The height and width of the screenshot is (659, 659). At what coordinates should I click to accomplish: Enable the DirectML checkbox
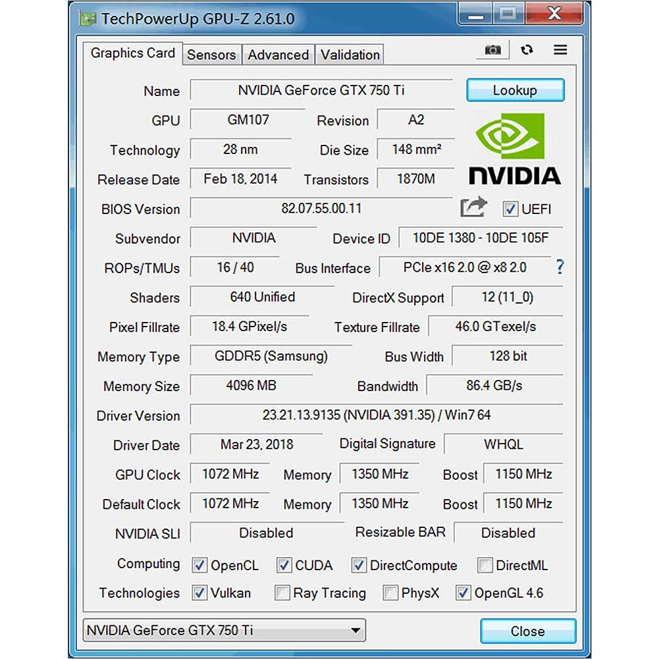click(x=485, y=566)
